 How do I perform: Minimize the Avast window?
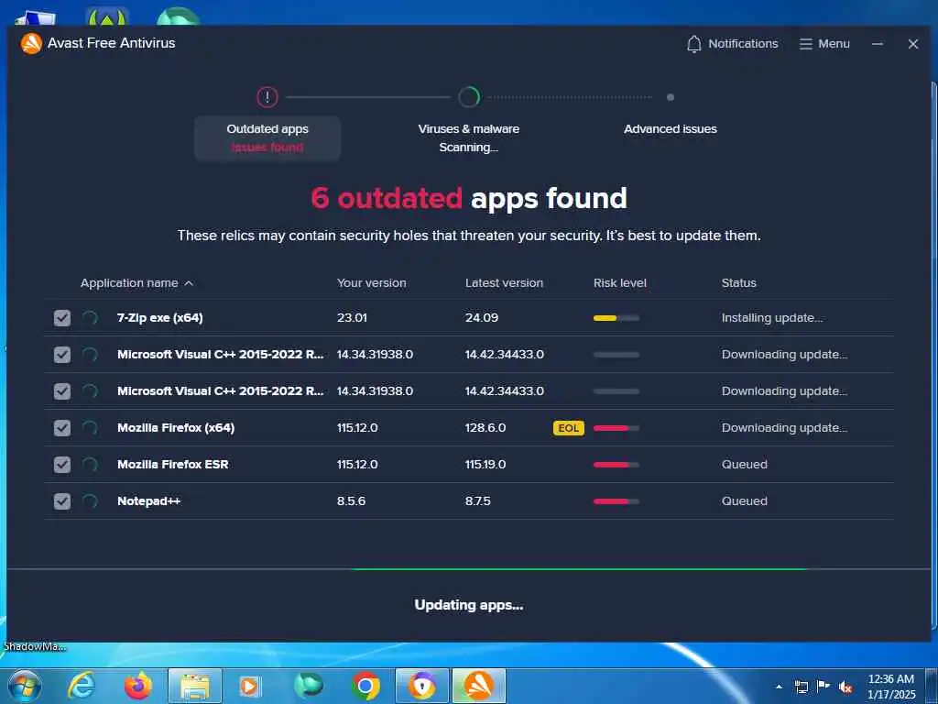(877, 44)
